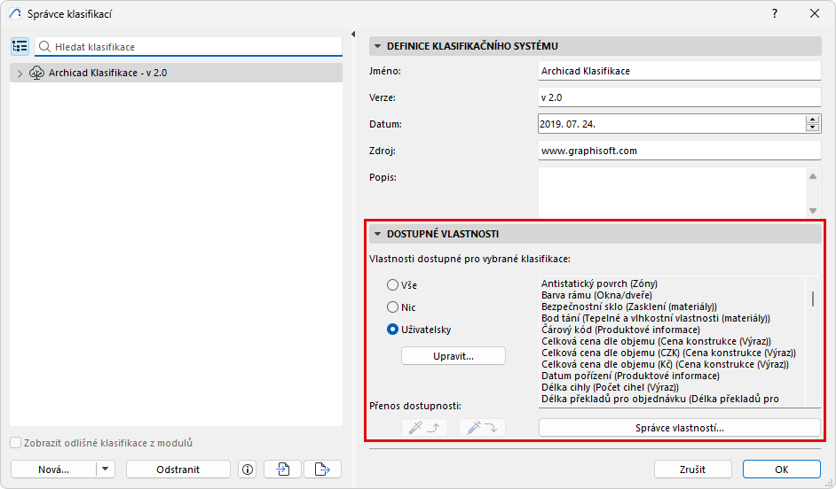The width and height of the screenshot is (836, 489).
Task: Close the Správce klasifikací dialog
Action: pyautogui.click(x=815, y=14)
